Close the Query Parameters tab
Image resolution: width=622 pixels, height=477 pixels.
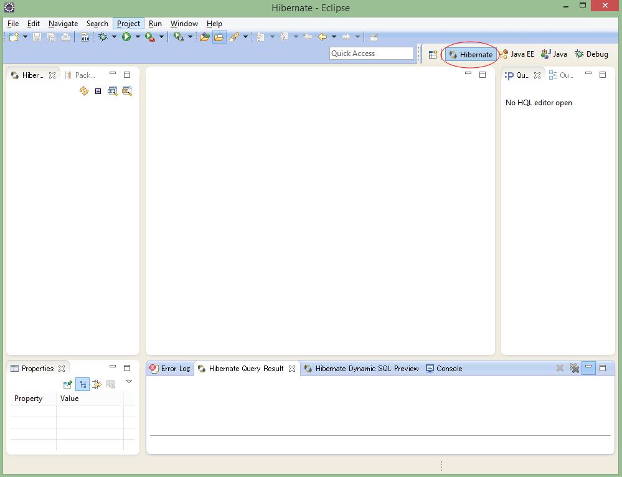537,75
